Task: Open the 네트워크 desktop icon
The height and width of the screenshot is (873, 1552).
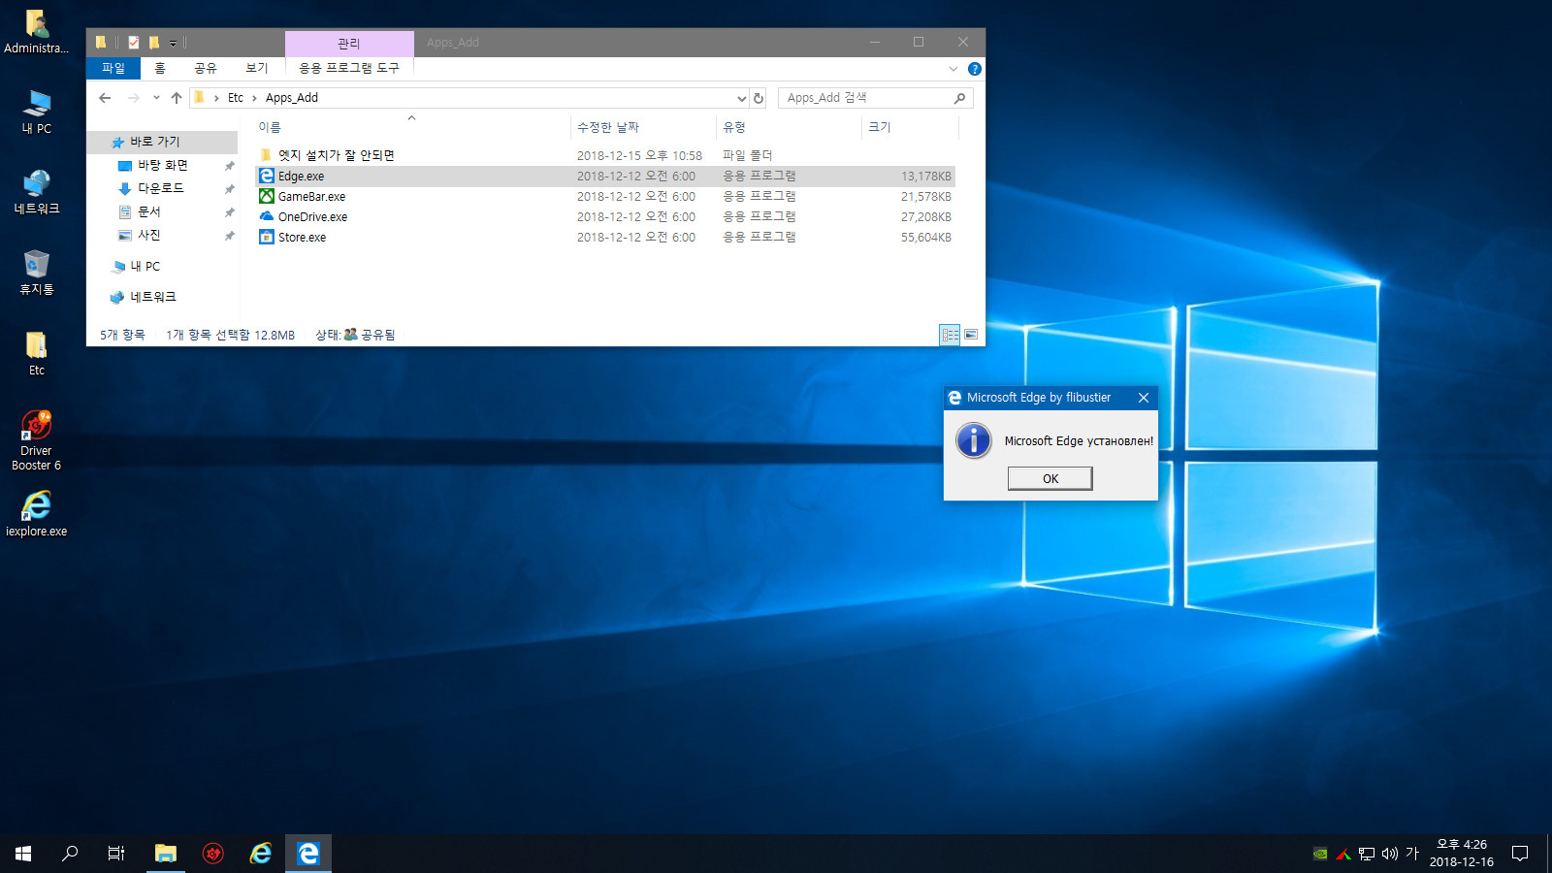Action: click(36, 192)
